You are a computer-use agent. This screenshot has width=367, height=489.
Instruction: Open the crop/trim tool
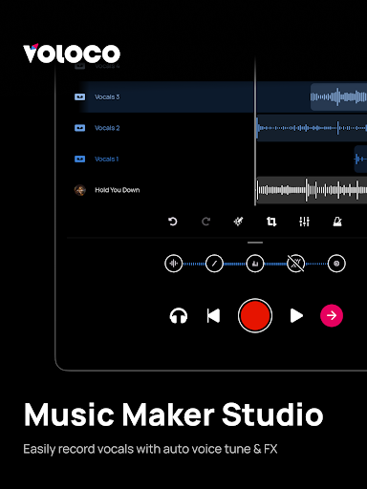(x=271, y=222)
